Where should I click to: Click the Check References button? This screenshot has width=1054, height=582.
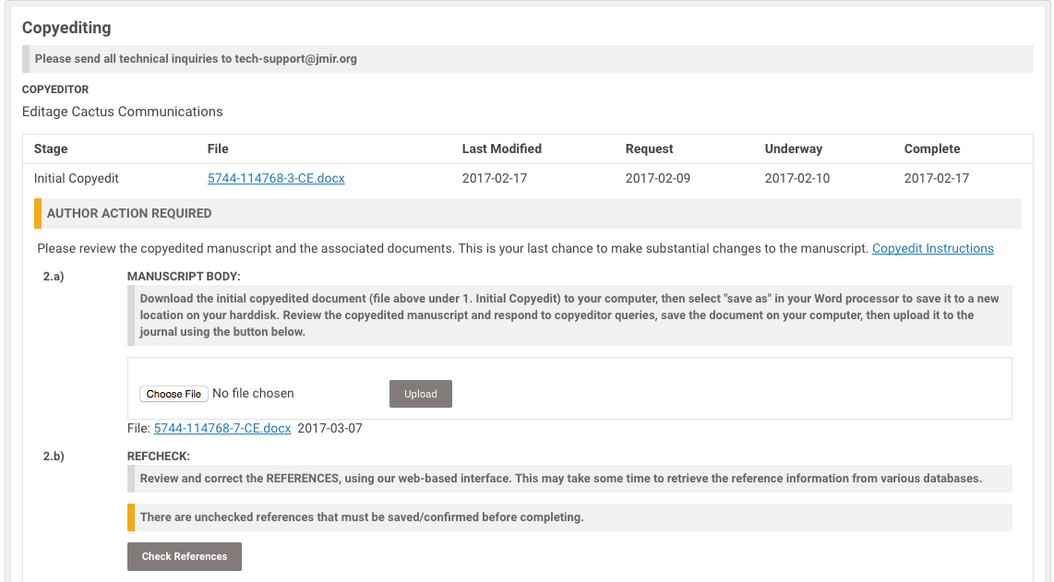point(185,556)
